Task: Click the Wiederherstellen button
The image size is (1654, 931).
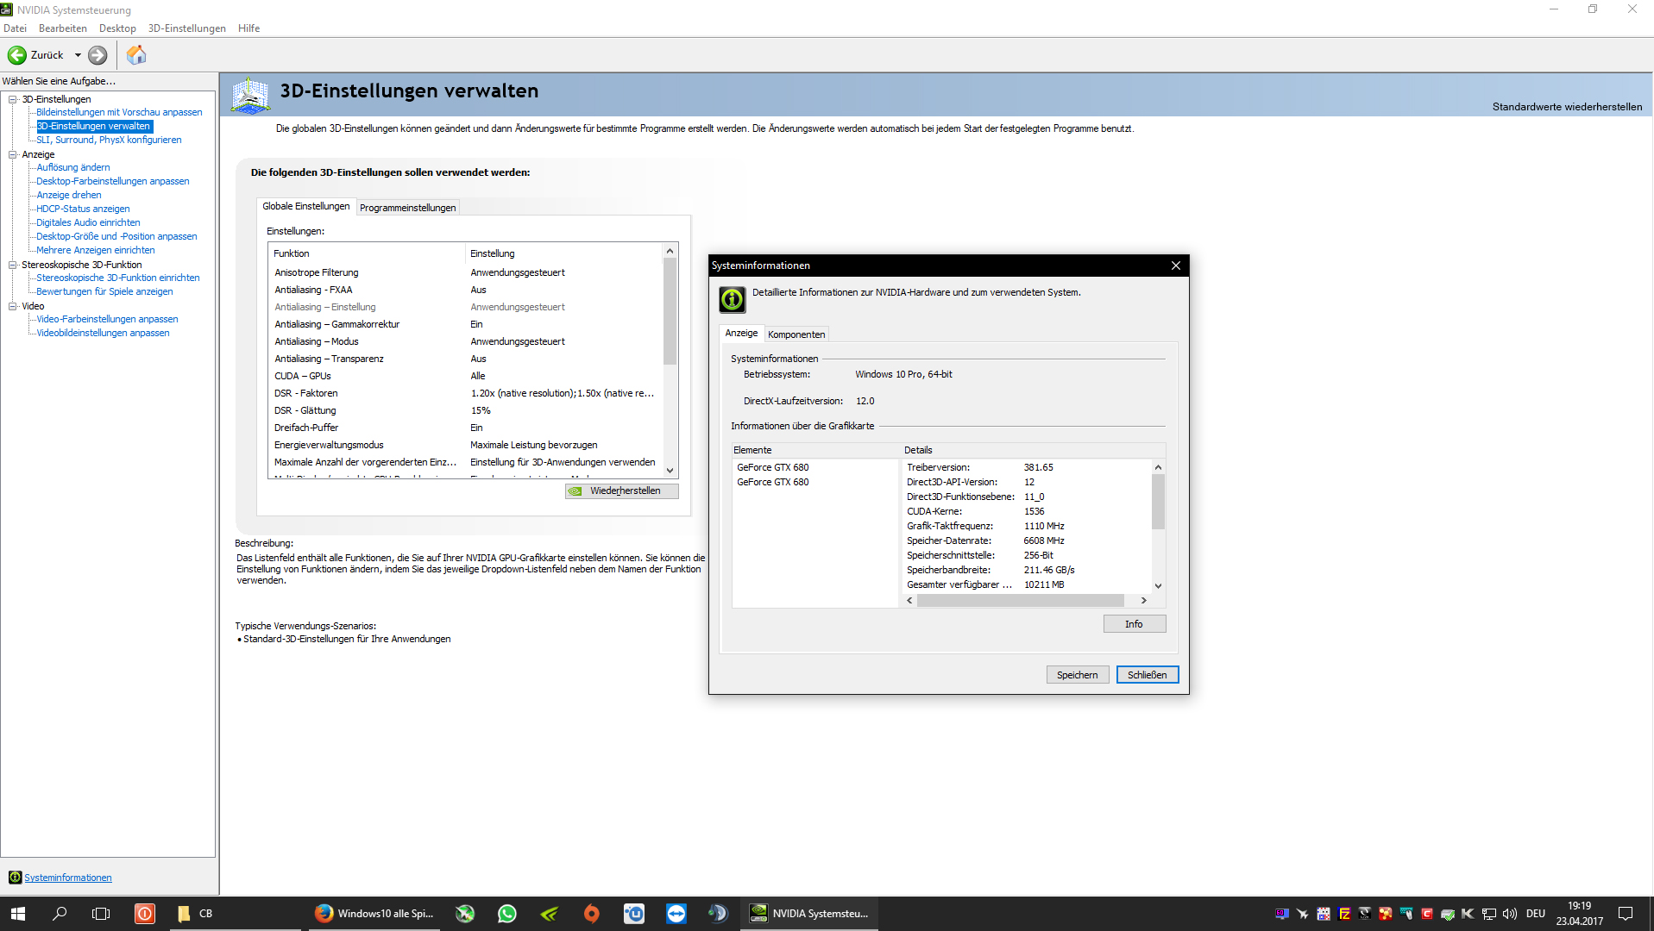Action: click(x=622, y=490)
